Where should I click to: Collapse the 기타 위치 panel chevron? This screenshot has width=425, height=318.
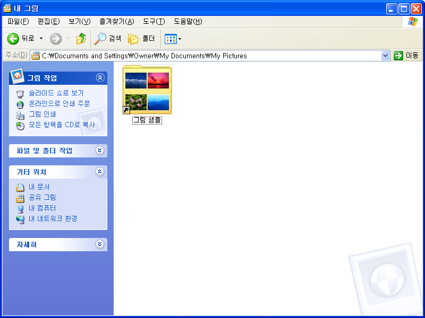click(100, 171)
